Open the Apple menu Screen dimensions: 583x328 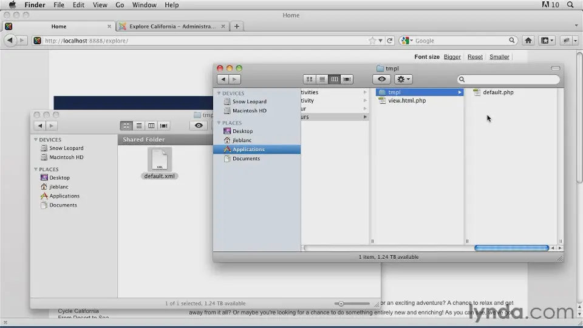12,5
